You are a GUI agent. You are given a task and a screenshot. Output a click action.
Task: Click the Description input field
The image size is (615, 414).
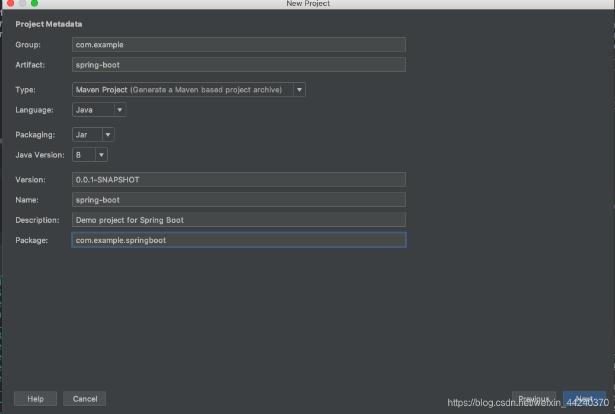pyautogui.click(x=238, y=220)
